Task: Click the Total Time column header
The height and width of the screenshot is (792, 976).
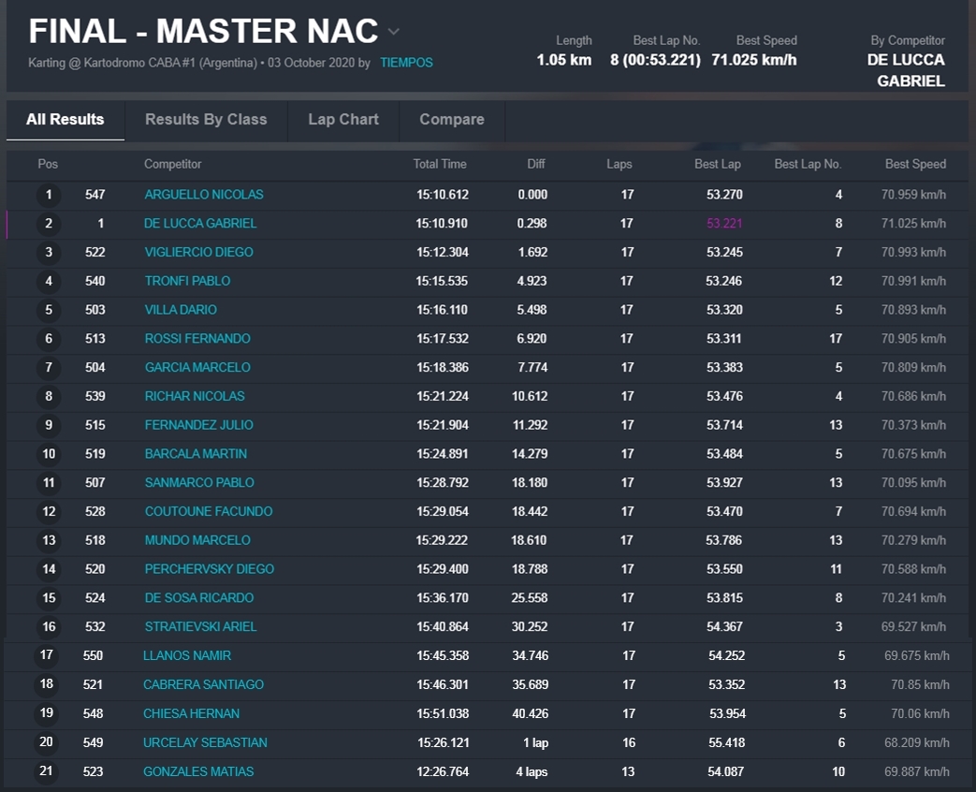Action: pos(440,165)
